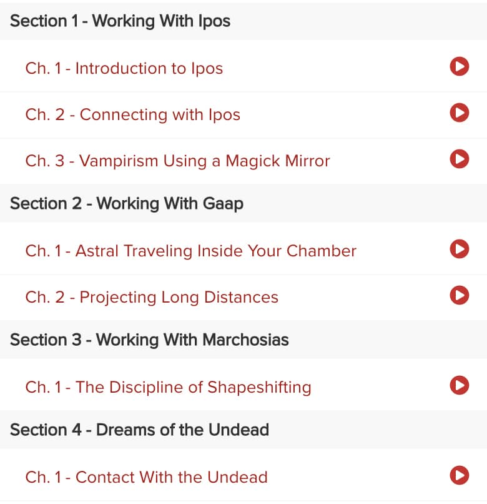
Task: Open Ch. 1 - Introduction to Ipos link
Action: point(124,68)
